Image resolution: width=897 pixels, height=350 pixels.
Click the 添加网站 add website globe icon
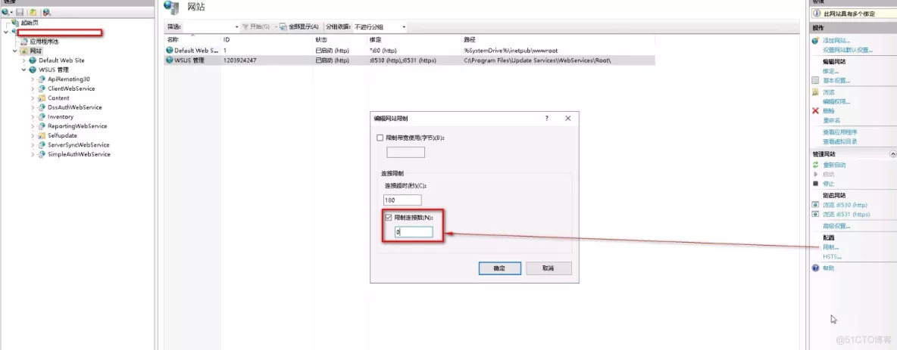coord(816,41)
